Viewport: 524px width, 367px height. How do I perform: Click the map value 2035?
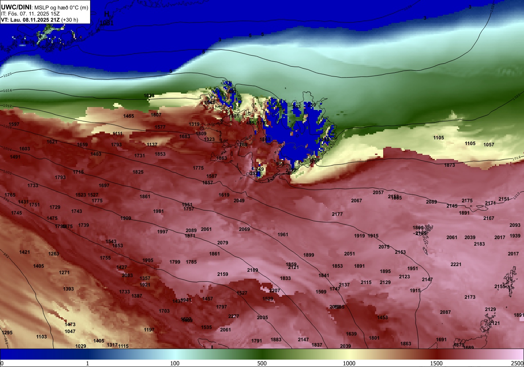tap(262, 318)
